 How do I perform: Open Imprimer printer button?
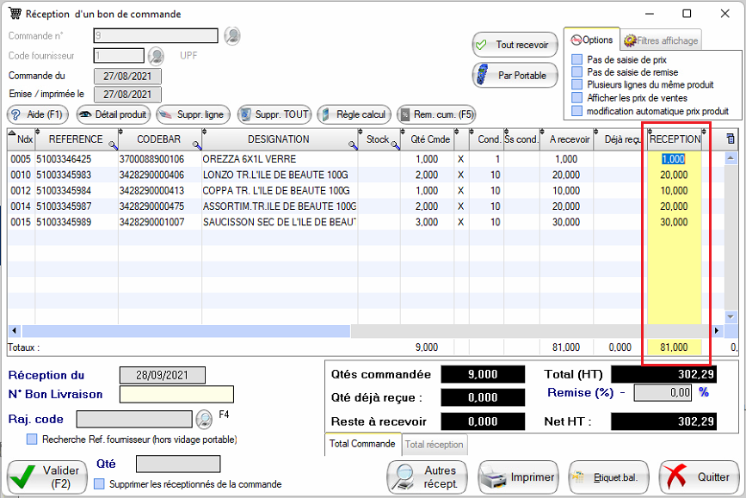(x=515, y=476)
